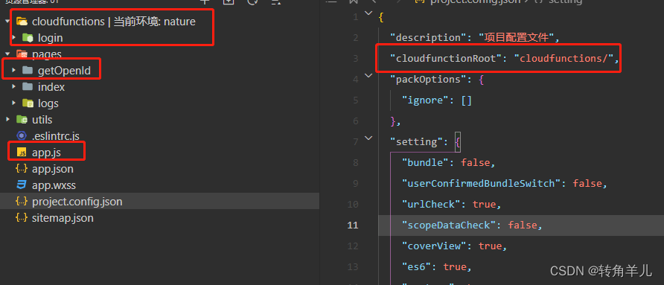664x285 pixels.
Task: Click the "项目配置文件" string value
Action: point(517,38)
